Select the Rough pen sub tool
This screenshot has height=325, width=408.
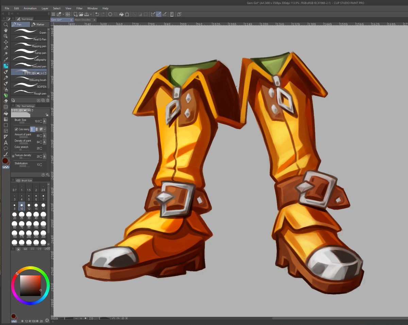pos(29,93)
